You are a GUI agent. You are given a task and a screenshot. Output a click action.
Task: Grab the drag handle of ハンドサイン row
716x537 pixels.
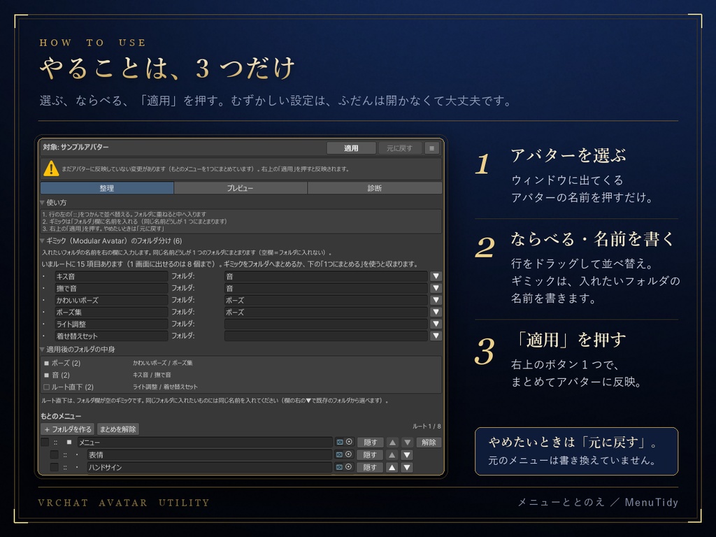coord(65,467)
